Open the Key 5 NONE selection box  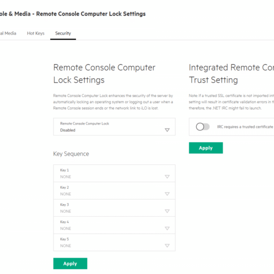(114, 243)
